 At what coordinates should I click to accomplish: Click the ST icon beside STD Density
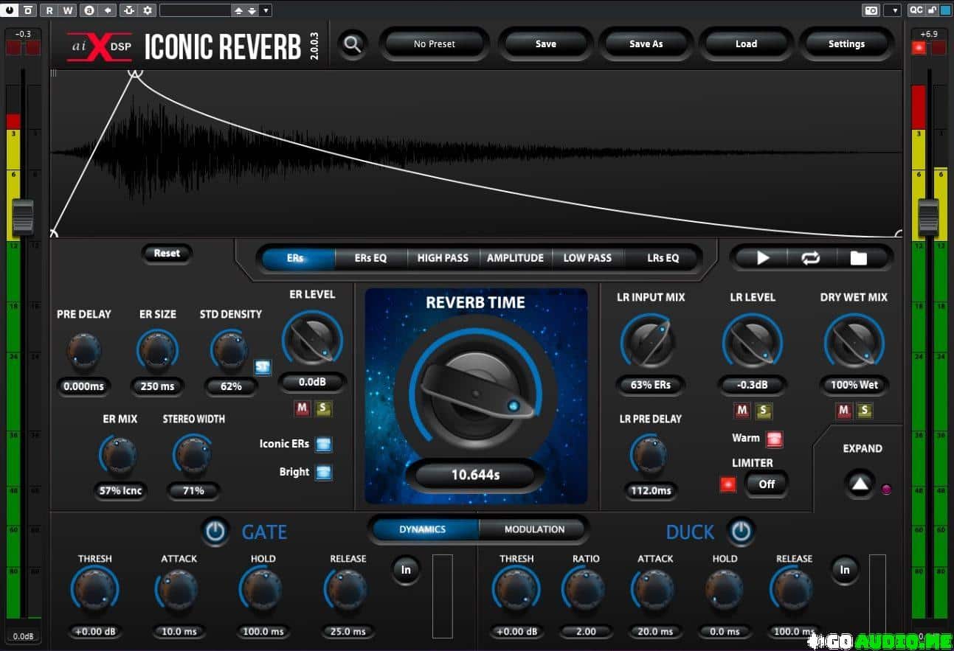point(263,366)
